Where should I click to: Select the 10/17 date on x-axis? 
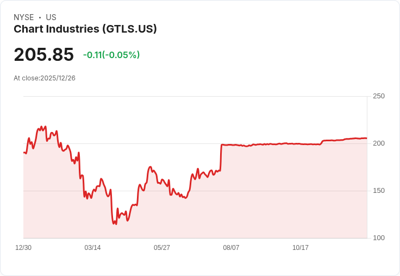pyautogui.click(x=301, y=248)
